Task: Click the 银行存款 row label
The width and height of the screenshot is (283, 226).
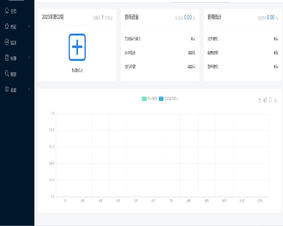Action: pyautogui.click(x=130, y=67)
